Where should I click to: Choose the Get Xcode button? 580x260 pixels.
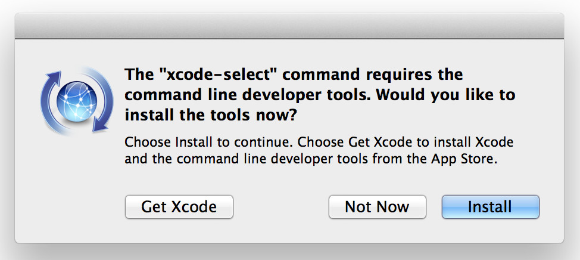pos(179,207)
